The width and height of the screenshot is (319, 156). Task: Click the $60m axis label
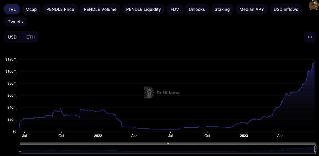(x=12, y=95)
